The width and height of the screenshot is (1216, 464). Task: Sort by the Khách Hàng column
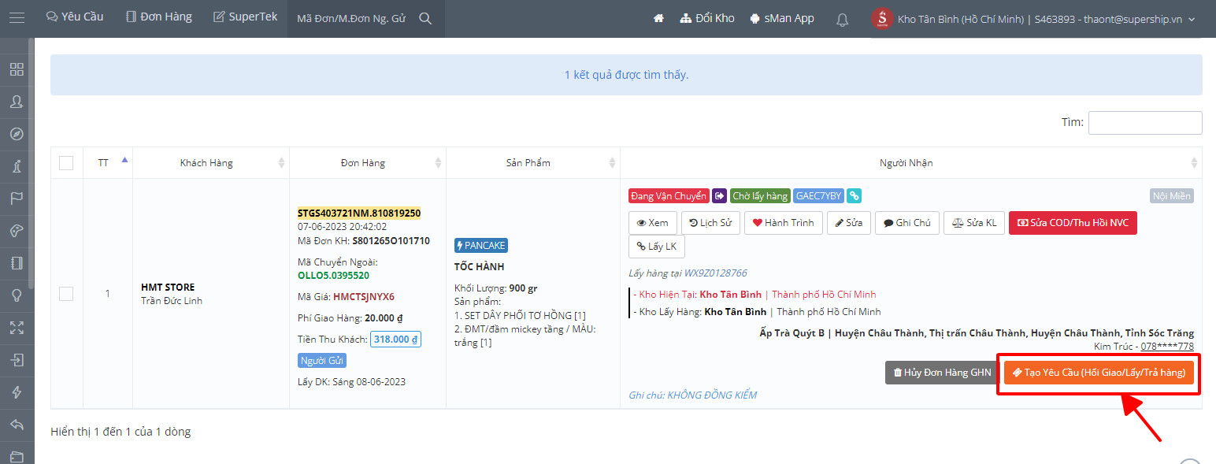(x=211, y=163)
